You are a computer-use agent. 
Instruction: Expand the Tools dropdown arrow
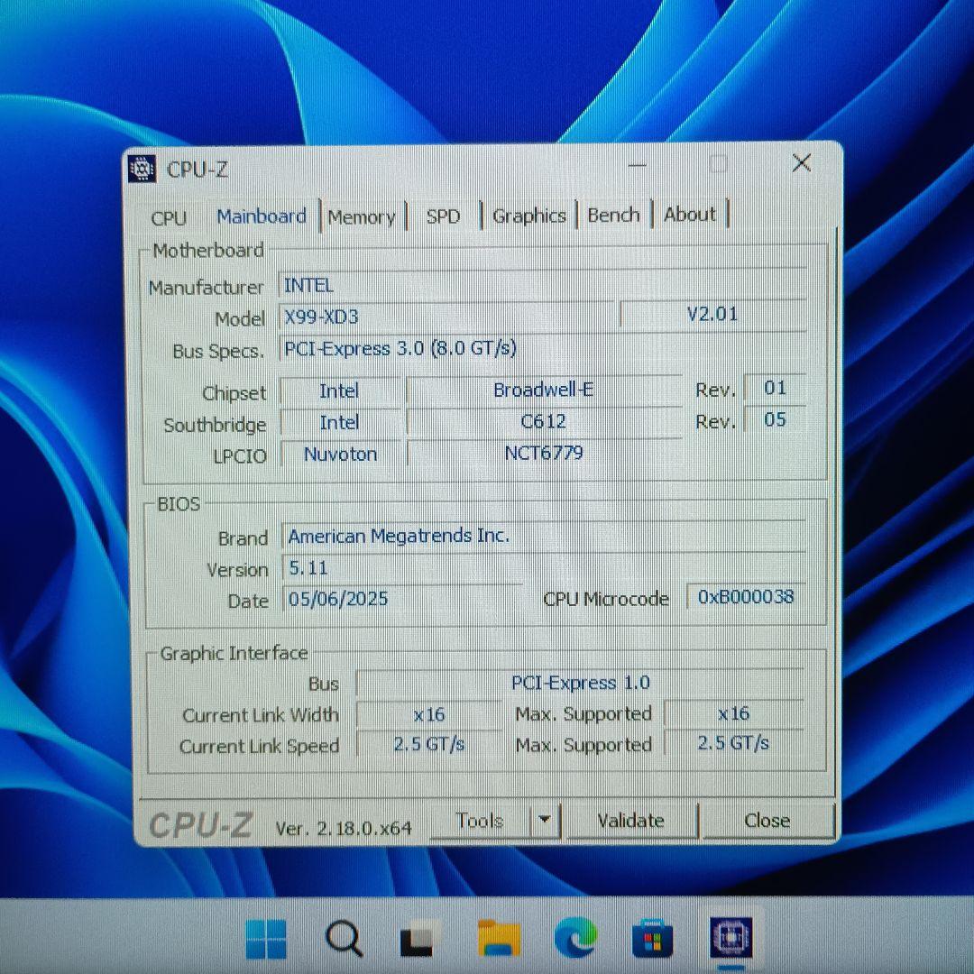(x=545, y=820)
